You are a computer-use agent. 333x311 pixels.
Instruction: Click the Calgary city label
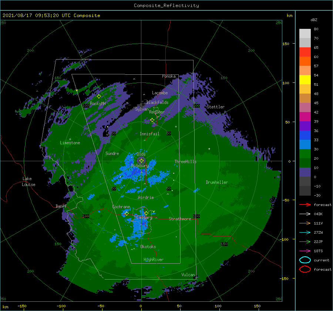(144, 217)
